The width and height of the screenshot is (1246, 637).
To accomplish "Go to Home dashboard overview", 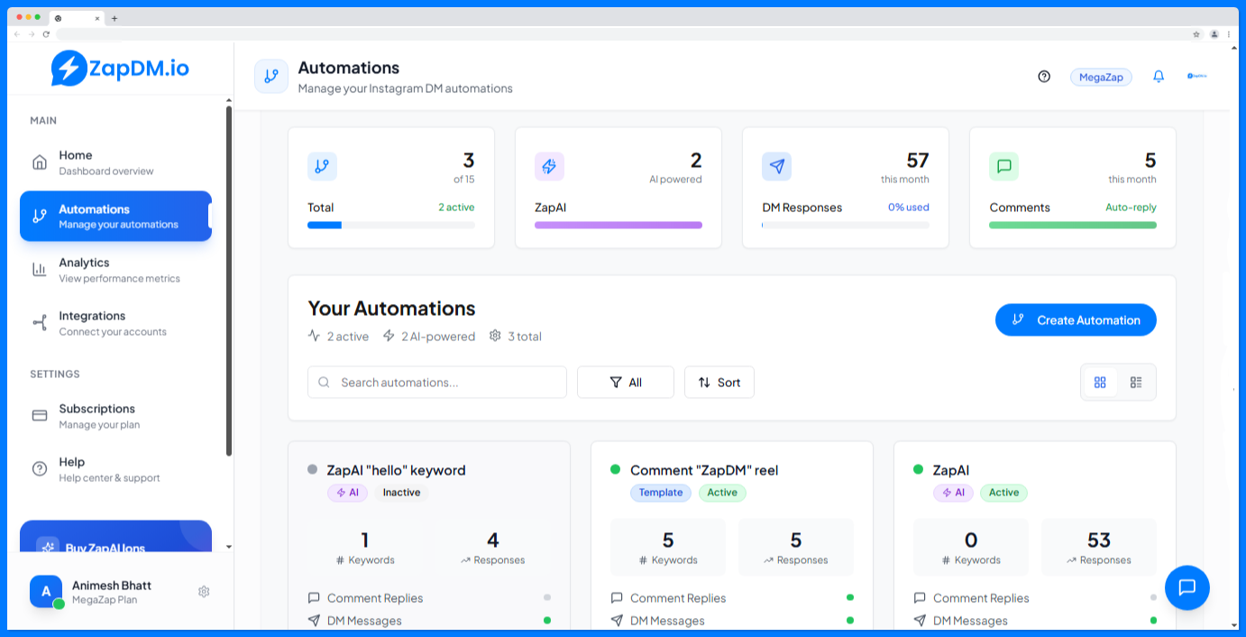I will point(115,162).
